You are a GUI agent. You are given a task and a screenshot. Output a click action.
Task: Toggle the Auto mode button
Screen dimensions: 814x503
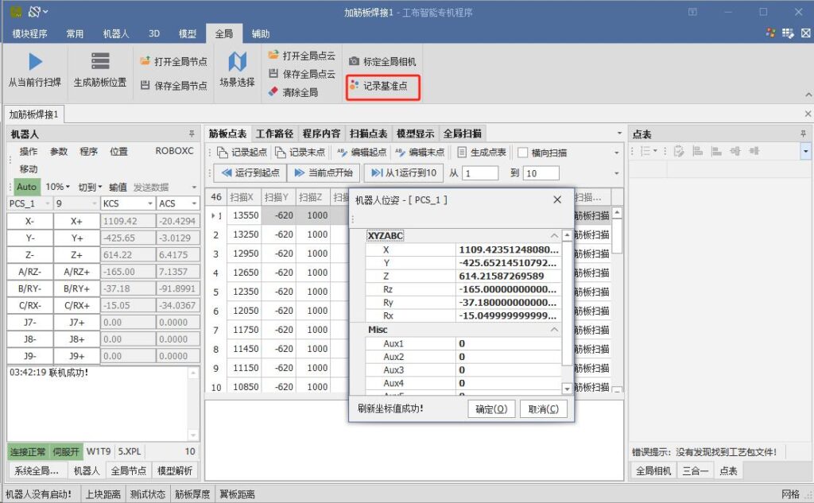point(26,187)
